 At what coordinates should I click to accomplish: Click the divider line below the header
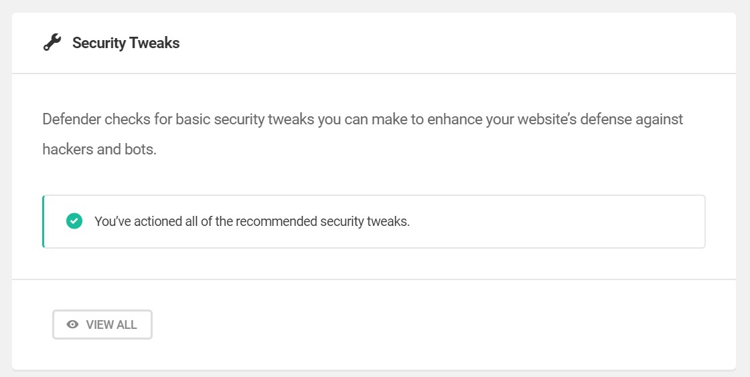pyautogui.click(x=374, y=74)
